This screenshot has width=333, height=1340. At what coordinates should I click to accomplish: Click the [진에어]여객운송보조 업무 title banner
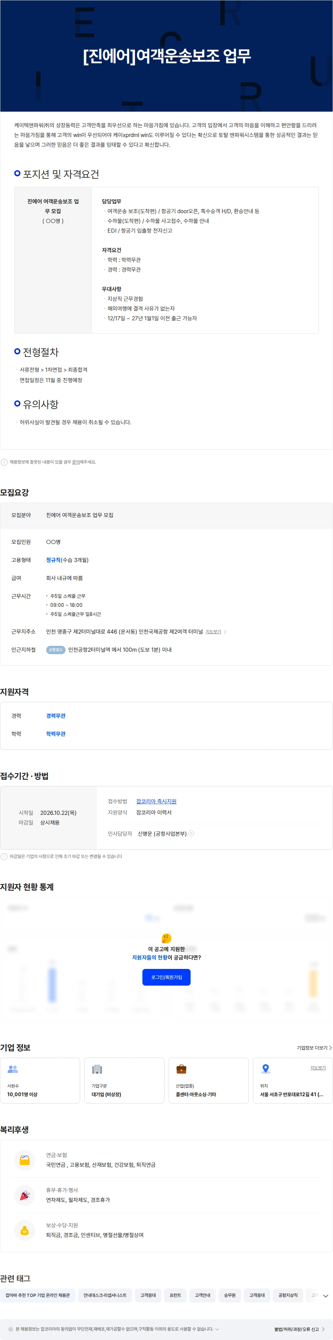(x=166, y=56)
